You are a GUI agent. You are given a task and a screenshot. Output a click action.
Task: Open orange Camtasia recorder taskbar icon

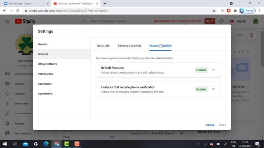(x=77, y=144)
